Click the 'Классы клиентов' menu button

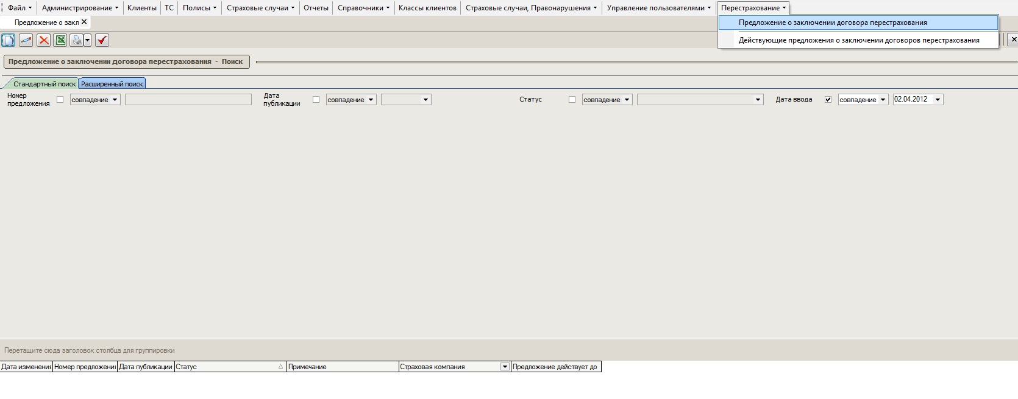coord(427,8)
